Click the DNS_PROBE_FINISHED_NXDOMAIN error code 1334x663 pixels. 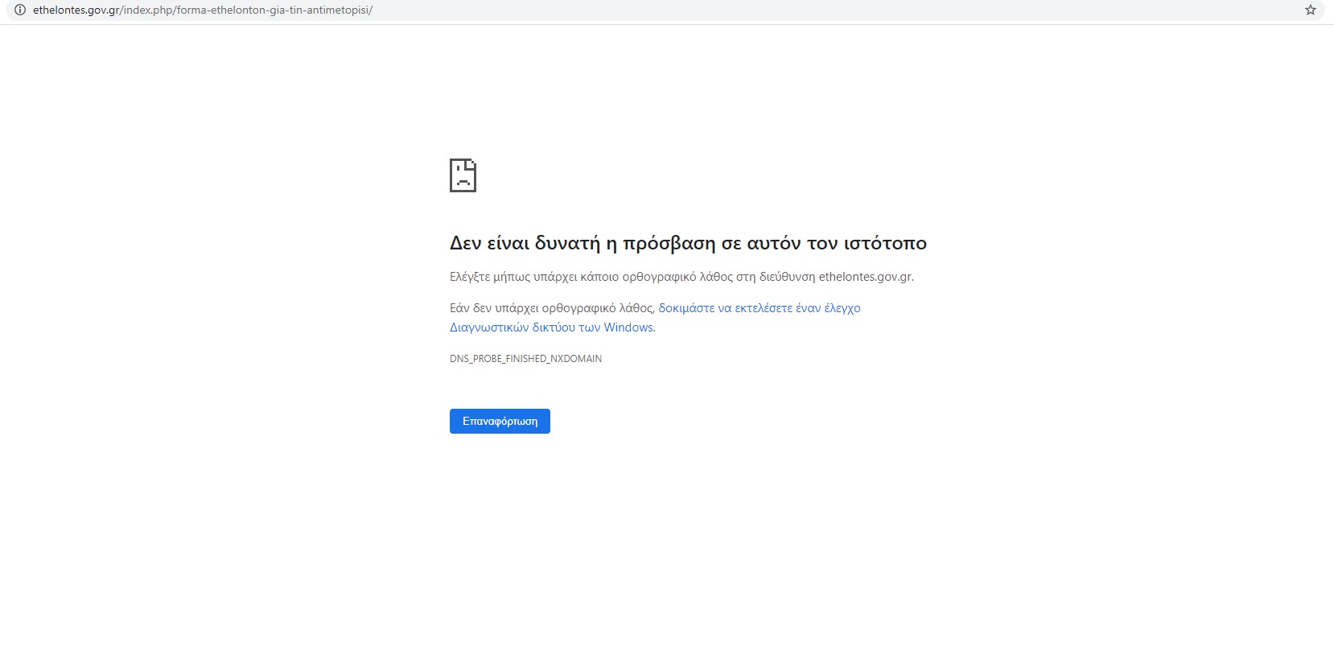pyautogui.click(x=525, y=359)
